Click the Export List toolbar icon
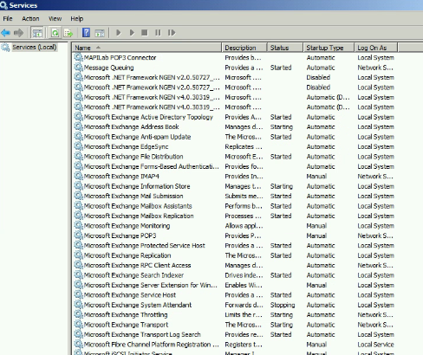 68,33
